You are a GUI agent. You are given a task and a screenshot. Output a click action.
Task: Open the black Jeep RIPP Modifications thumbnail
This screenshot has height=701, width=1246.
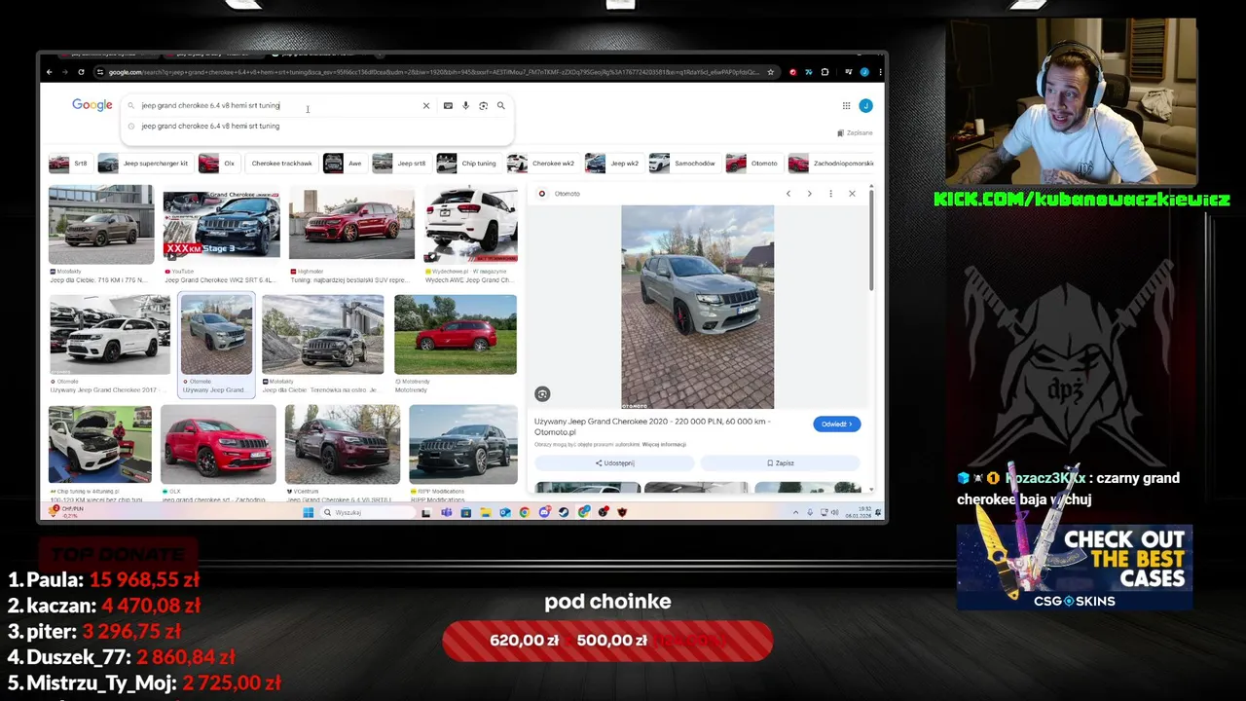coord(463,445)
